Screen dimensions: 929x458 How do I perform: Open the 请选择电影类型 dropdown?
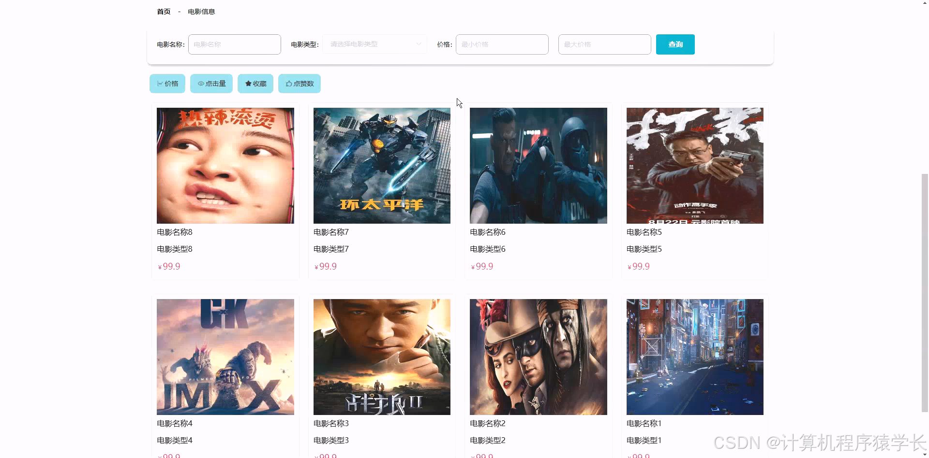[375, 44]
